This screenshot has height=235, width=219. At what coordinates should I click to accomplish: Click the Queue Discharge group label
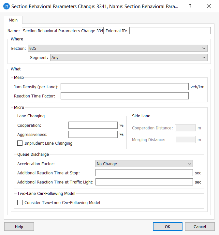click(x=33, y=154)
